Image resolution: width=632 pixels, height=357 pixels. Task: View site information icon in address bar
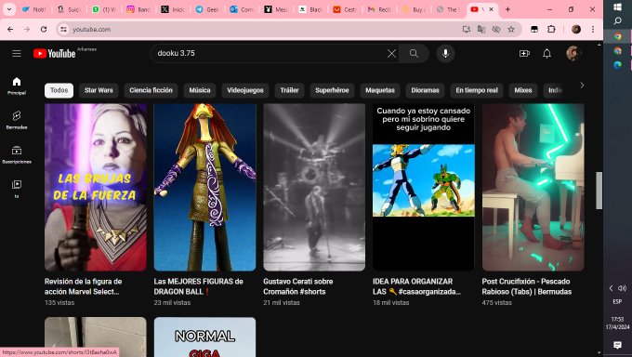pyautogui.click(x=63, y=29)
